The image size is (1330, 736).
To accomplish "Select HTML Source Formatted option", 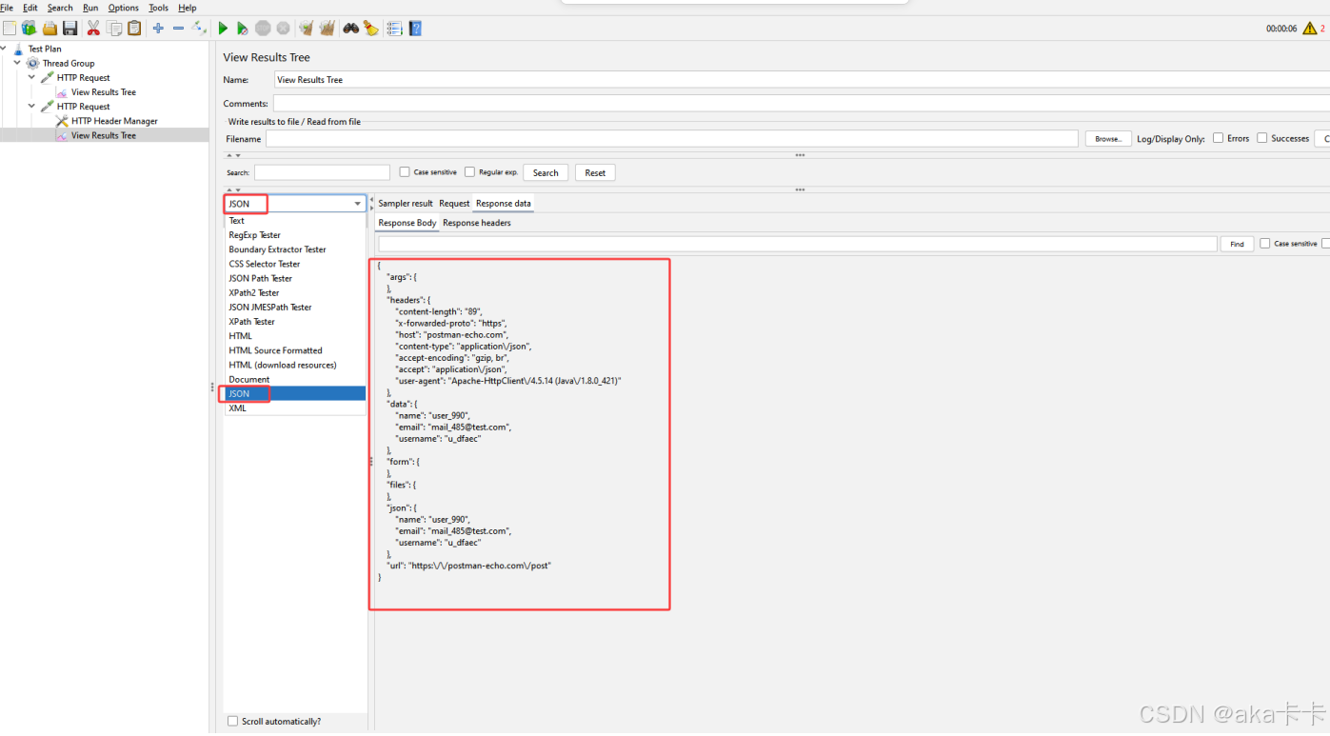I will (x=295, y=350).
